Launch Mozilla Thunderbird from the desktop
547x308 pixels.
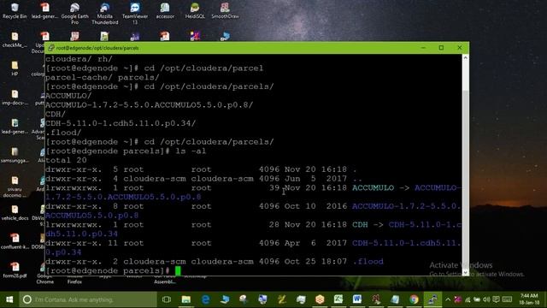point(104,14)
